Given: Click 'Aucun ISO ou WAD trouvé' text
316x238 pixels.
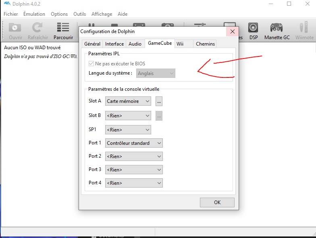Looking at the screenshot, I should pos(32,48).
